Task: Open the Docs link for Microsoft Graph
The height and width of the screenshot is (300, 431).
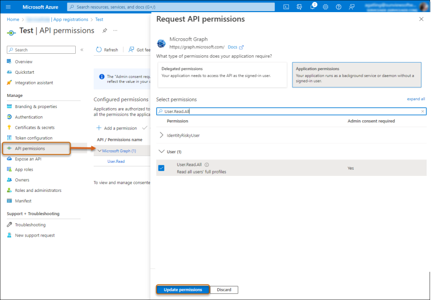Action: [x=232, y=47]
